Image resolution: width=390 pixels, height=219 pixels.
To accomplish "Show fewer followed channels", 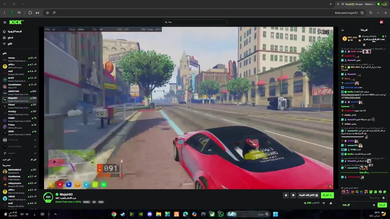I will coord(34,159).
